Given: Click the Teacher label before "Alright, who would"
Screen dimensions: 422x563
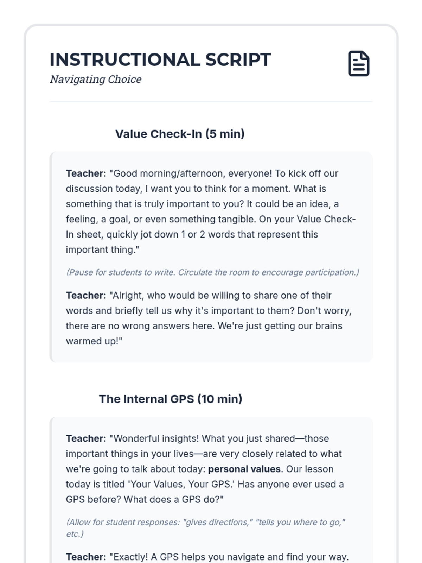Looking at the screenshot, I should [86, 296].
